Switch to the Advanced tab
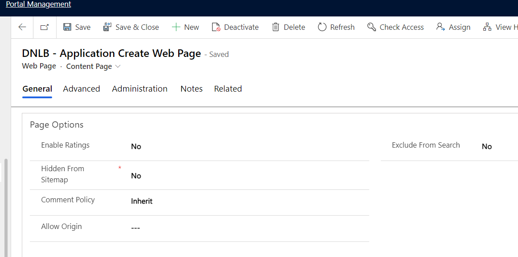 click(x=82, y=89)
